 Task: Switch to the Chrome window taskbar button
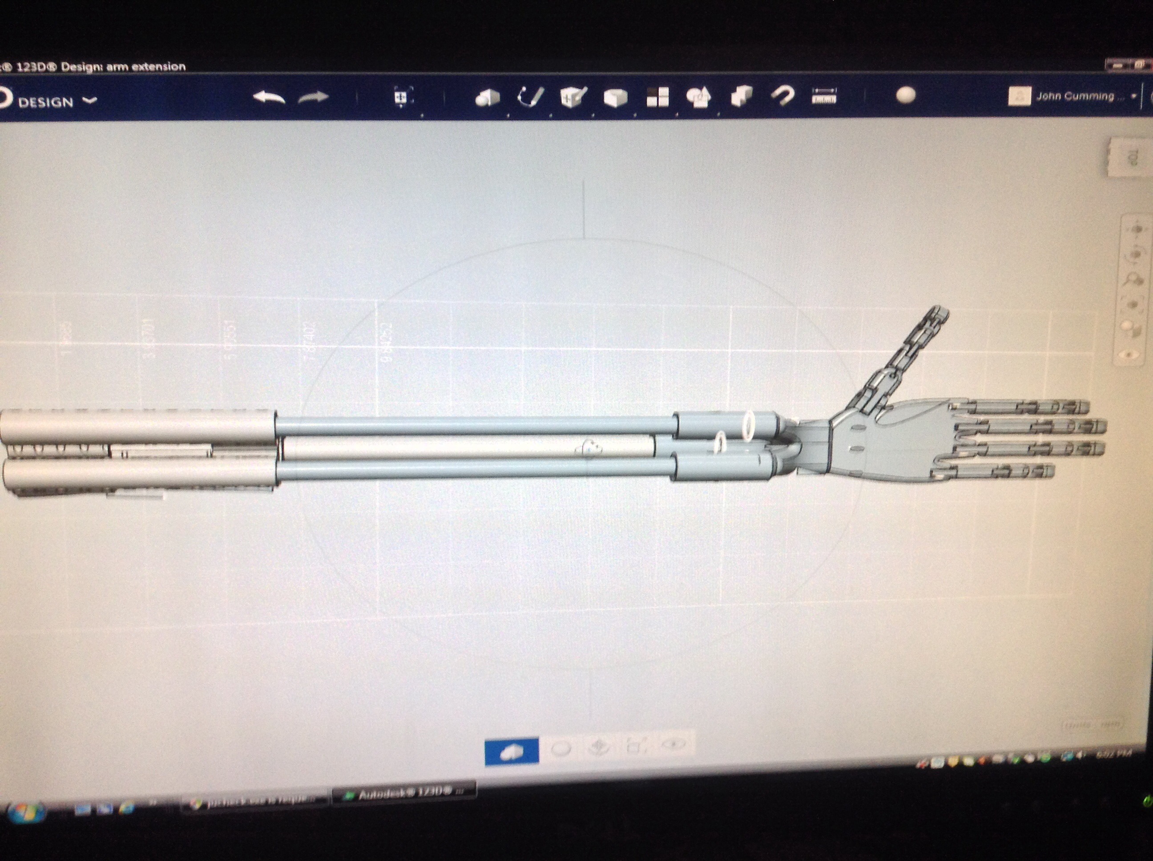[255, 801]
